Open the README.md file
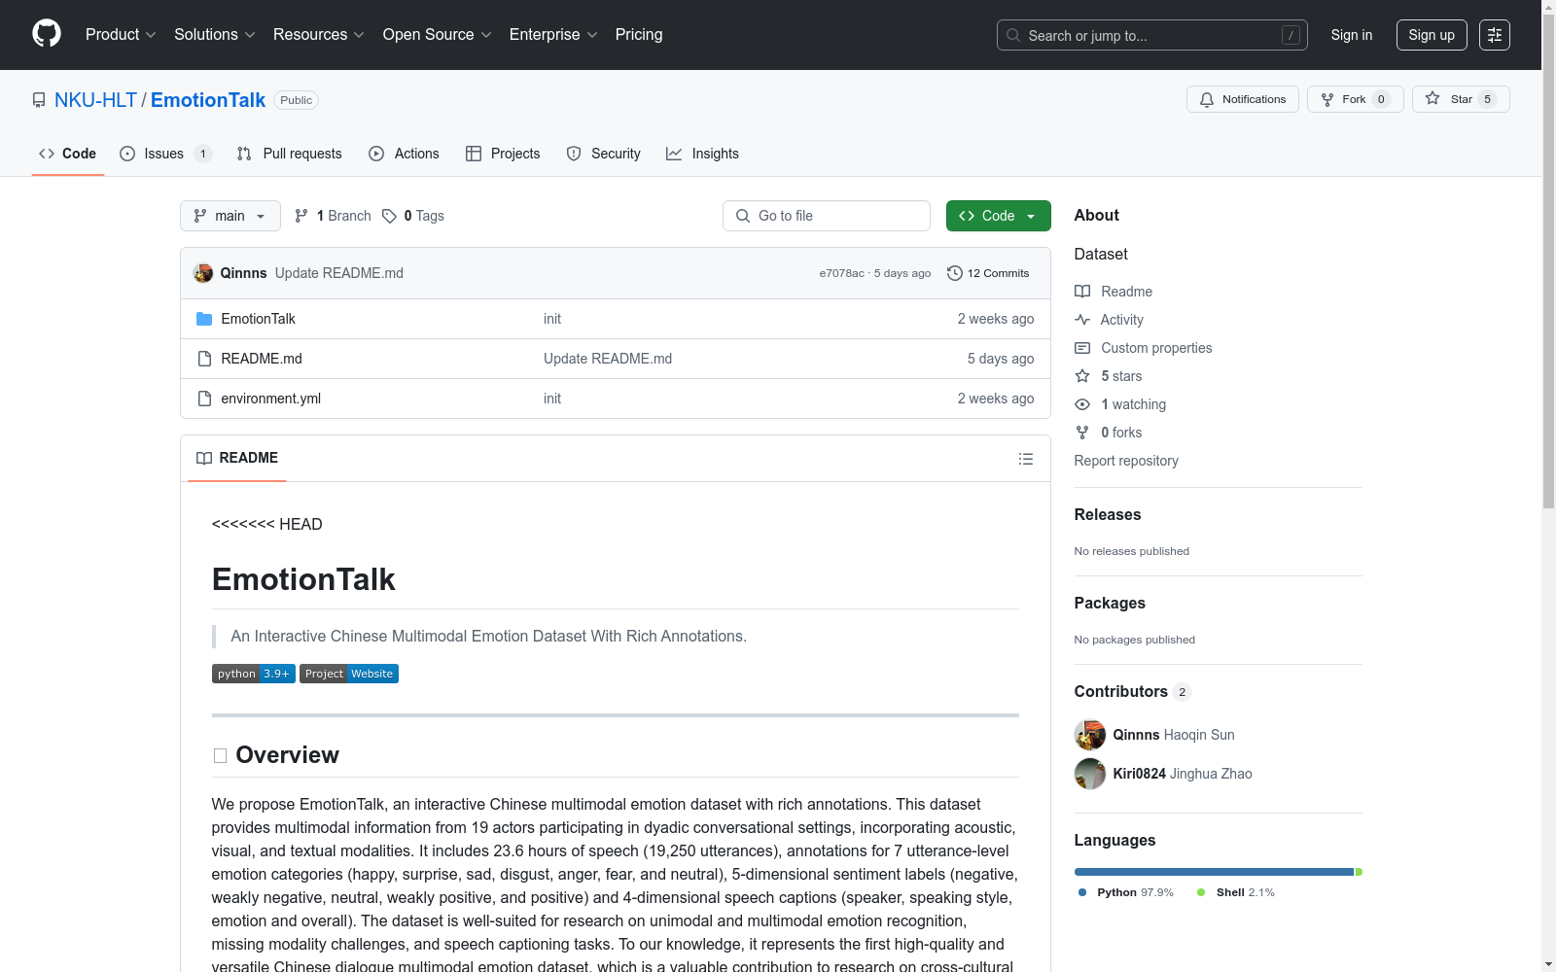Screen dimensions: 1556x972 tap(262, 359)
